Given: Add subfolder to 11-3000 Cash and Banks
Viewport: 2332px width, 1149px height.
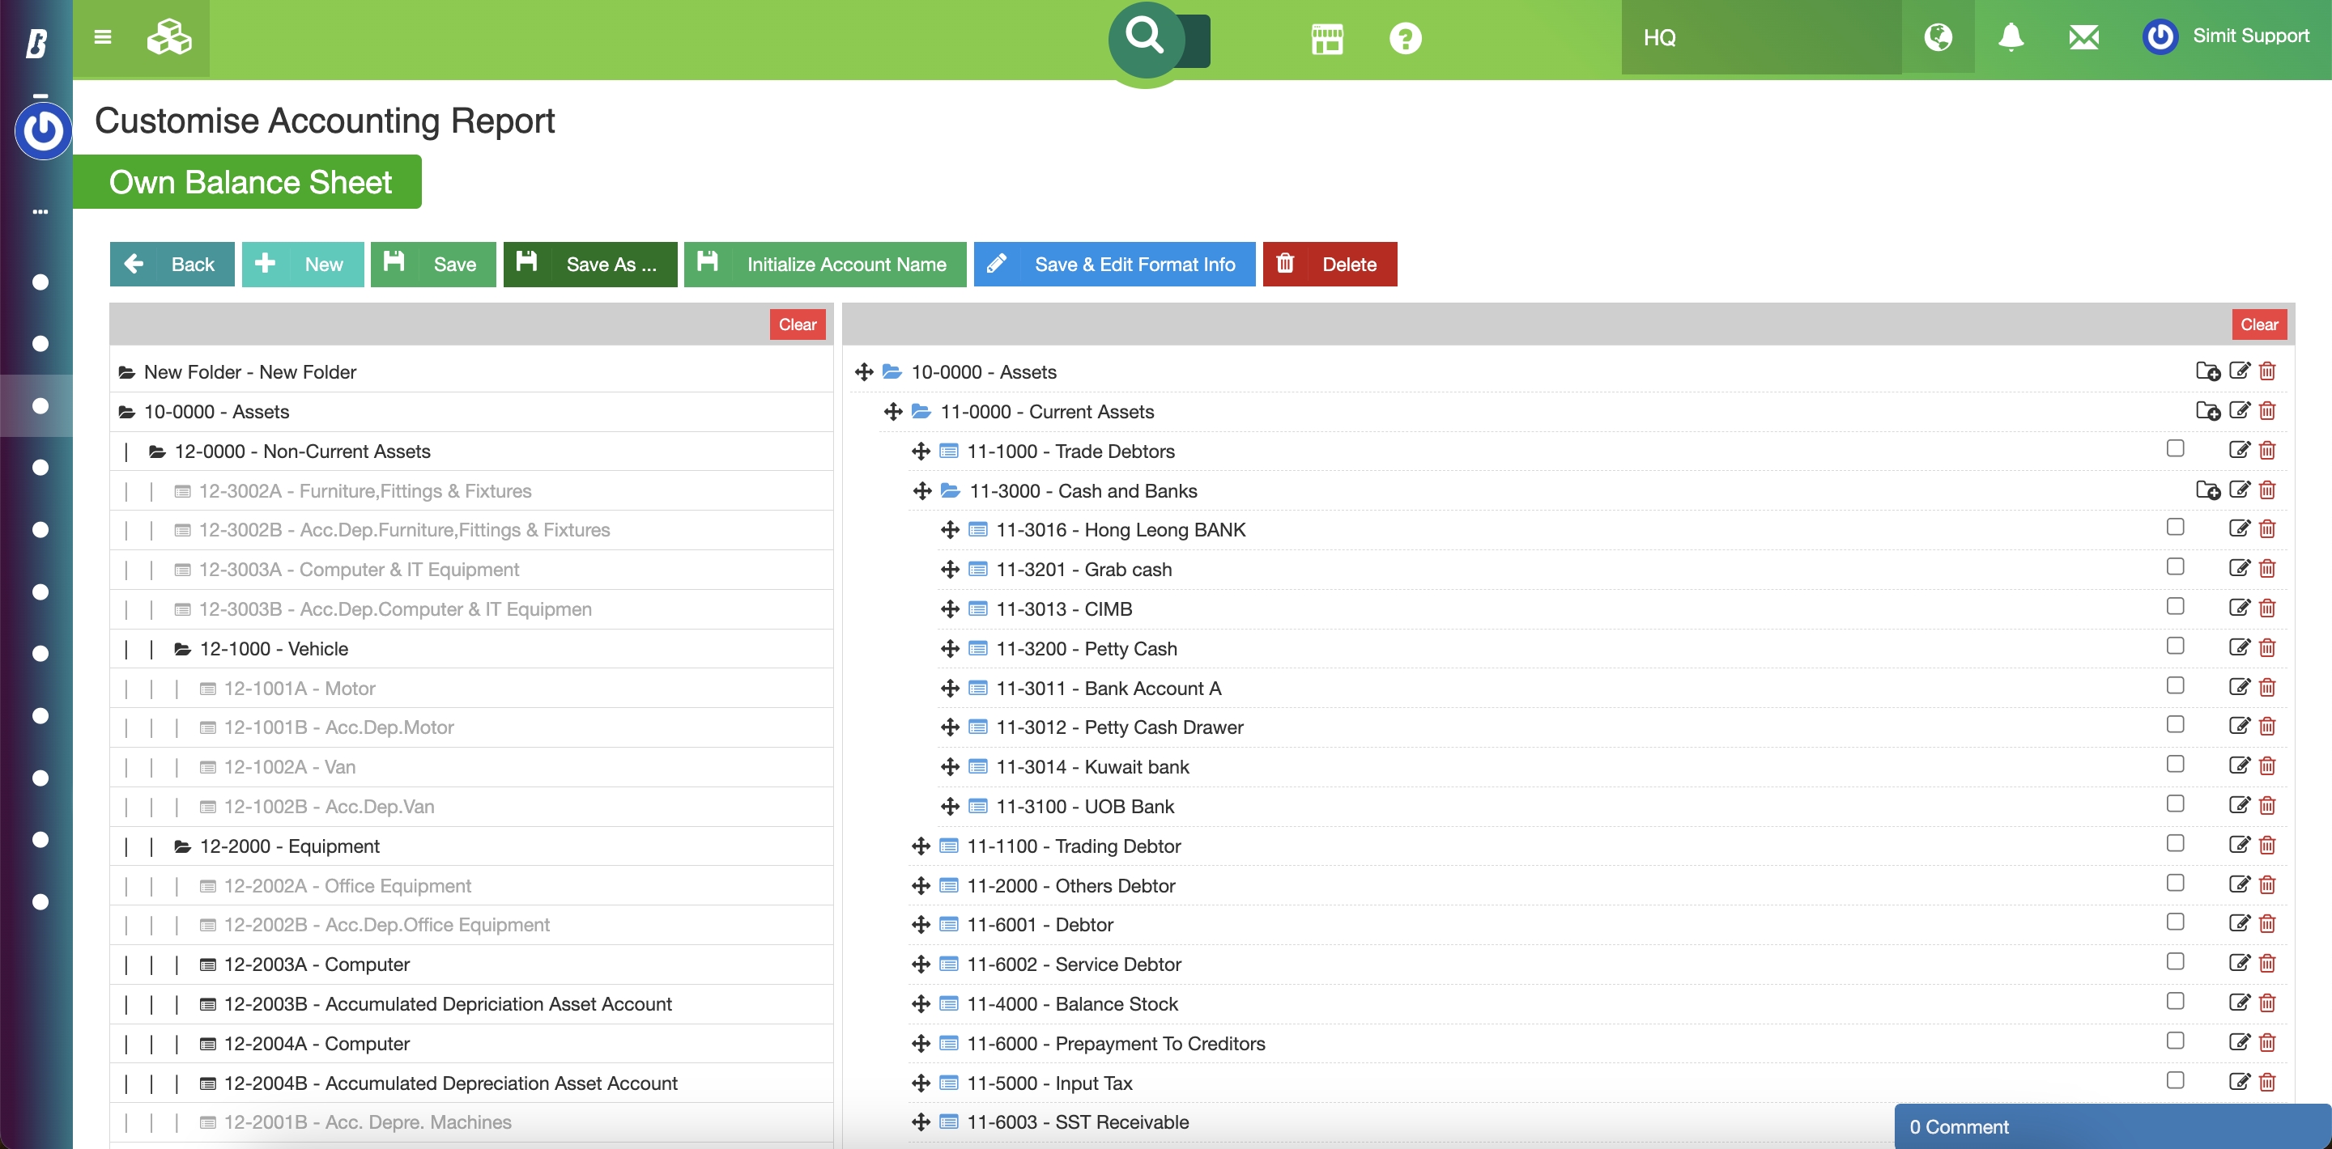Looking at the screenshot, I should tap(2207, 490).
